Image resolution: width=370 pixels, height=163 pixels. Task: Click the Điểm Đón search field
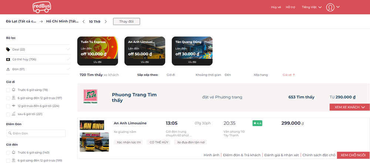[x=36, y=133]
